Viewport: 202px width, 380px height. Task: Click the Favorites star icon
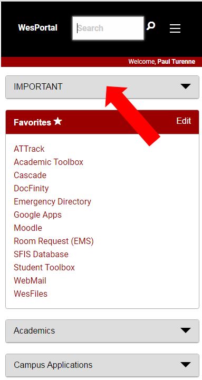click(57, 121)
